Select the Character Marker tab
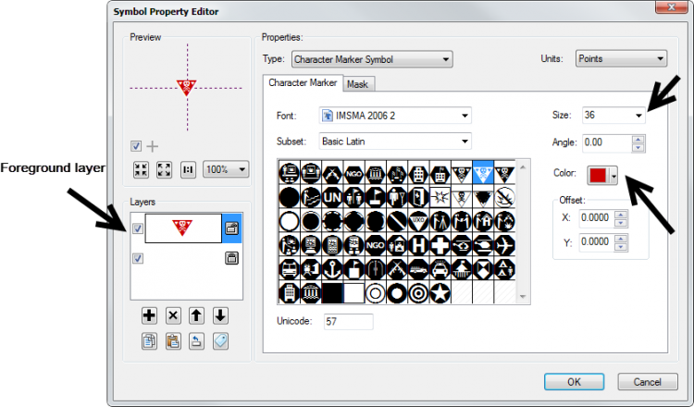 (x=303, y=83)
